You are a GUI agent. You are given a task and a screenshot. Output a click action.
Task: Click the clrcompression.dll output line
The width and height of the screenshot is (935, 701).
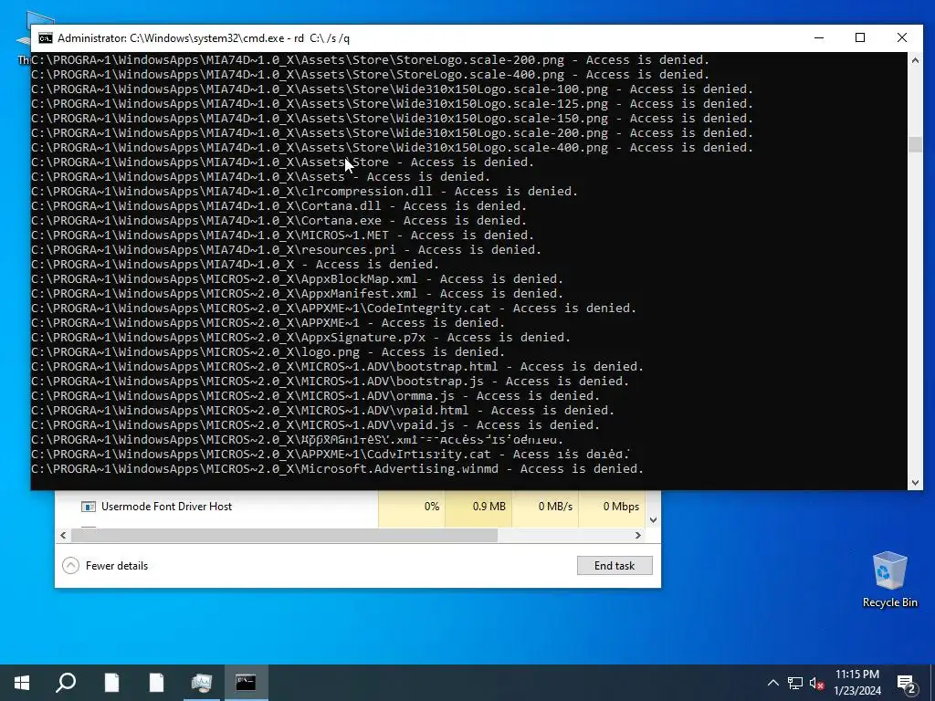305,192
